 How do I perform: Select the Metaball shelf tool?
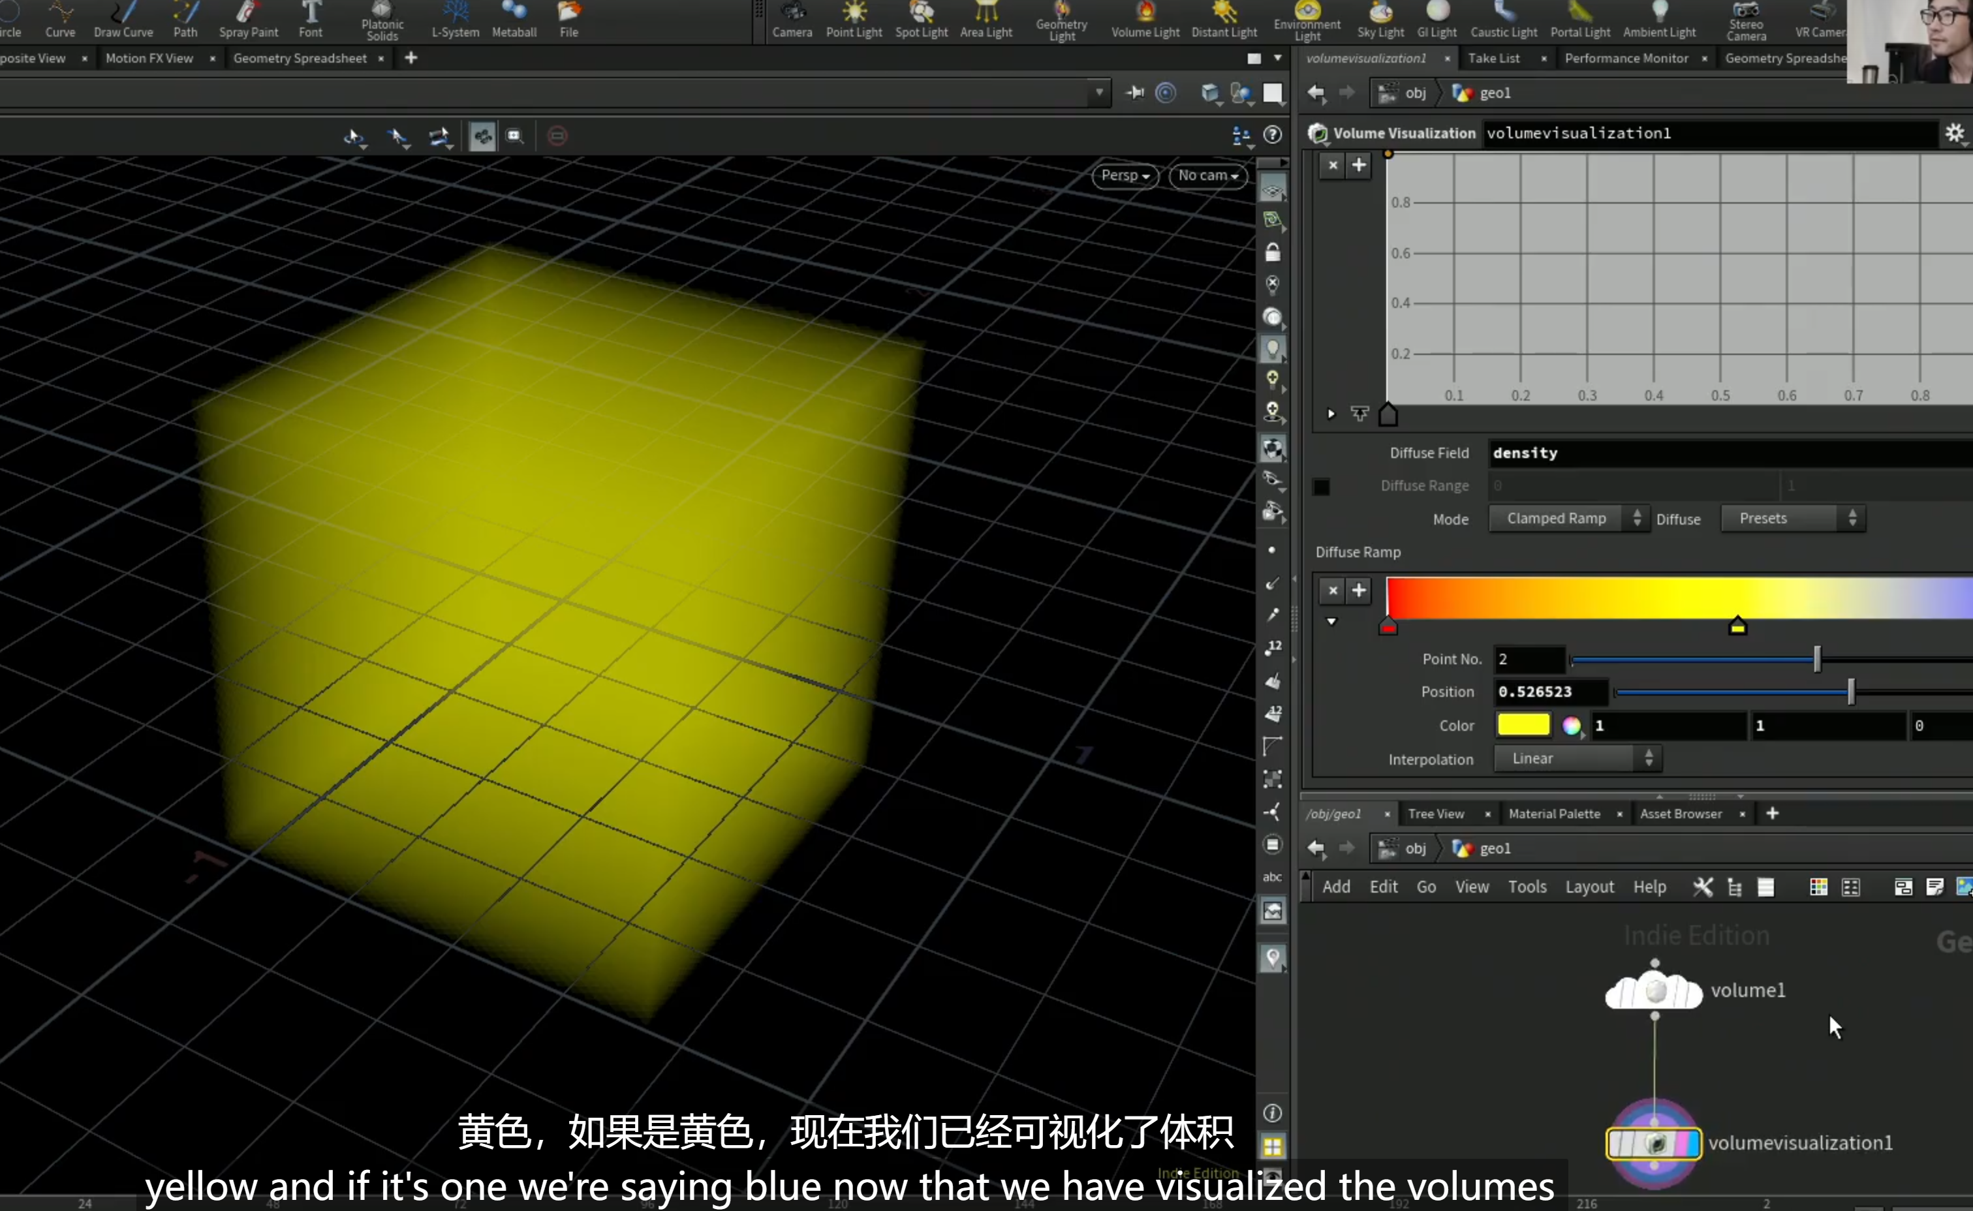point(514,20)
